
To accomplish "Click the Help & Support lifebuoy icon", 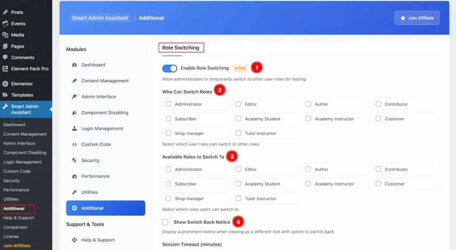I will tap(74, 240).
